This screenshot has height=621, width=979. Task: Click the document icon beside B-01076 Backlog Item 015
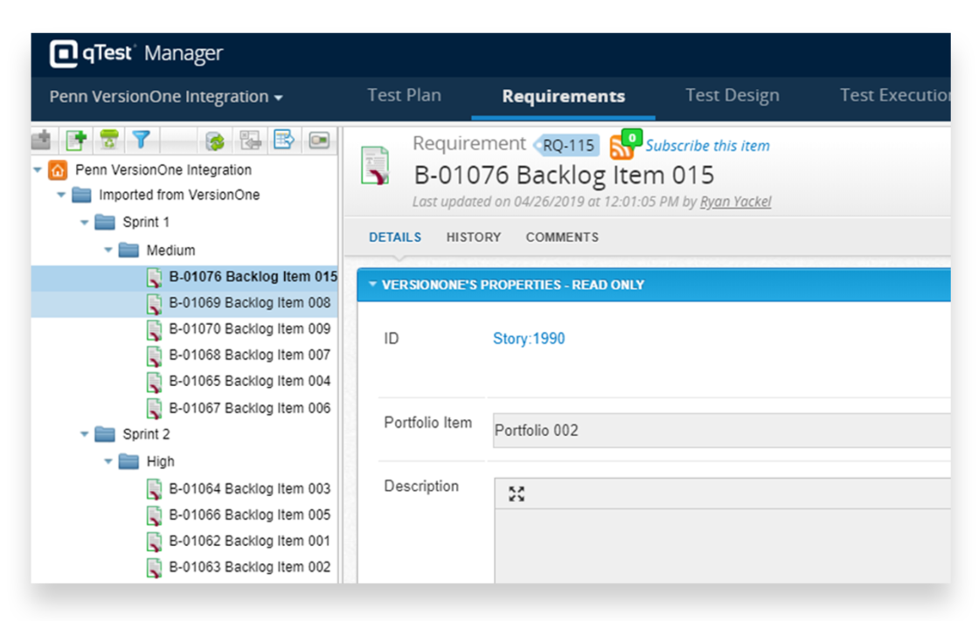coord(154,277)
